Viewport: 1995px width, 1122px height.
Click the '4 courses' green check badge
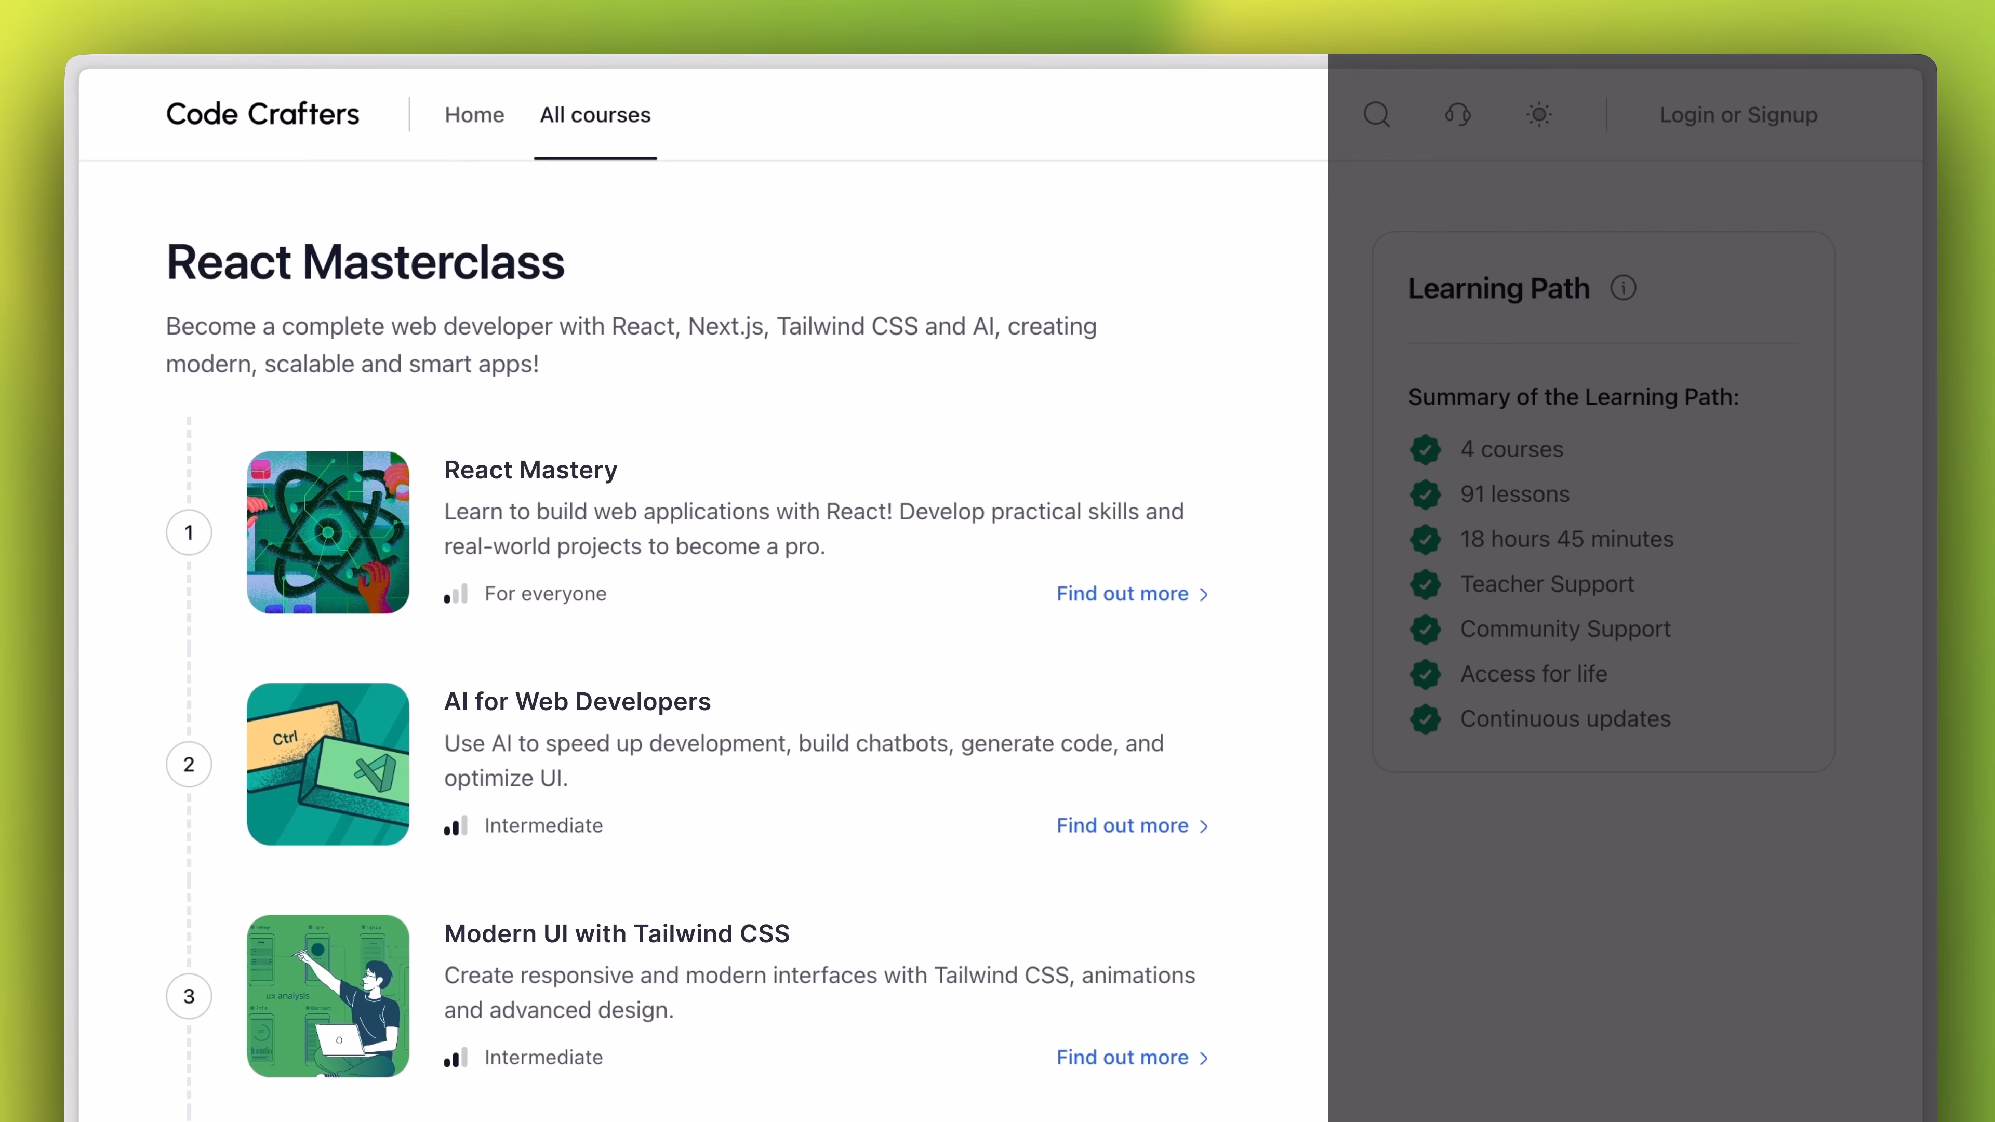click(1425, 449)
